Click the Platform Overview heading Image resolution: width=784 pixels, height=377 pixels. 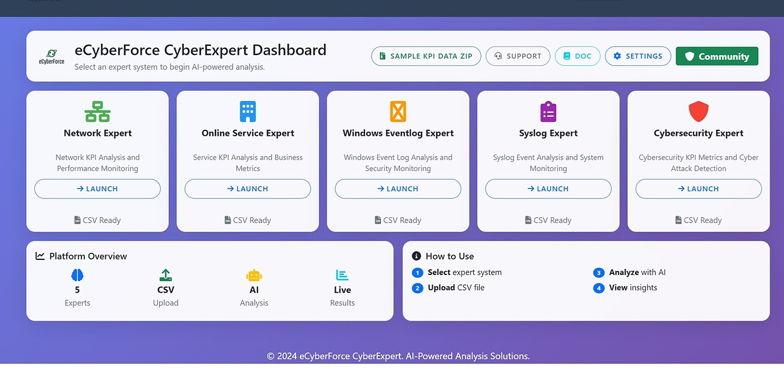pos(88,256)
